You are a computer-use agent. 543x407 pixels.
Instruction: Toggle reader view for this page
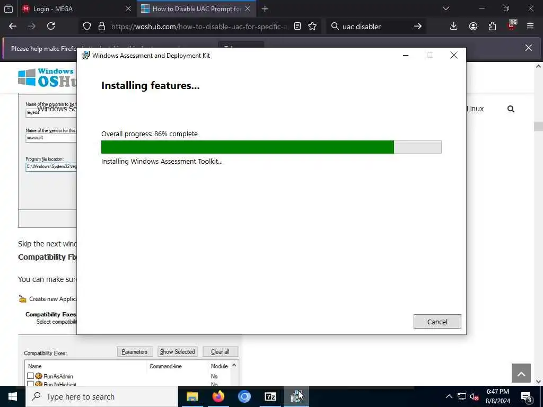[297, 26]
